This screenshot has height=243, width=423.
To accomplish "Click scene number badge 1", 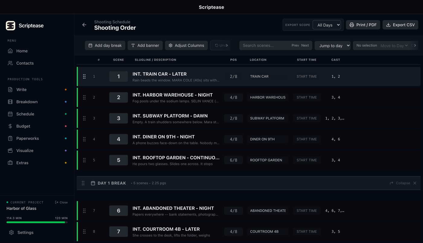I will (x=118, y=76).
